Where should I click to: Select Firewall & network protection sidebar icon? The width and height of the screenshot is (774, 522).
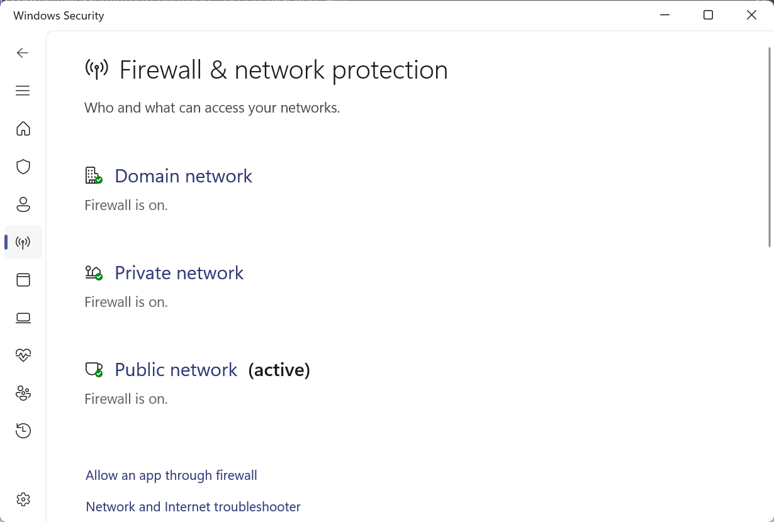tap(23, 242)
